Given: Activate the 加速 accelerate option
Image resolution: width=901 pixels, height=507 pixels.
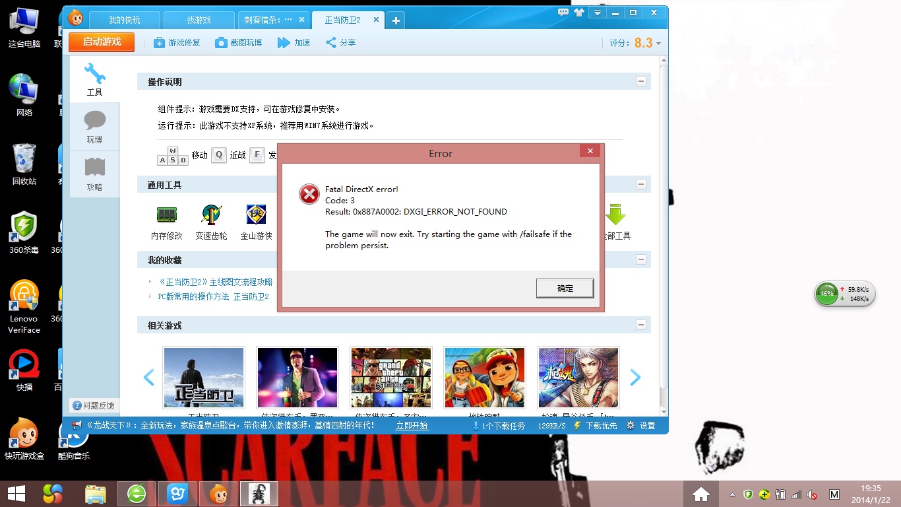Looking at the screenshot, I should (294, 42).
